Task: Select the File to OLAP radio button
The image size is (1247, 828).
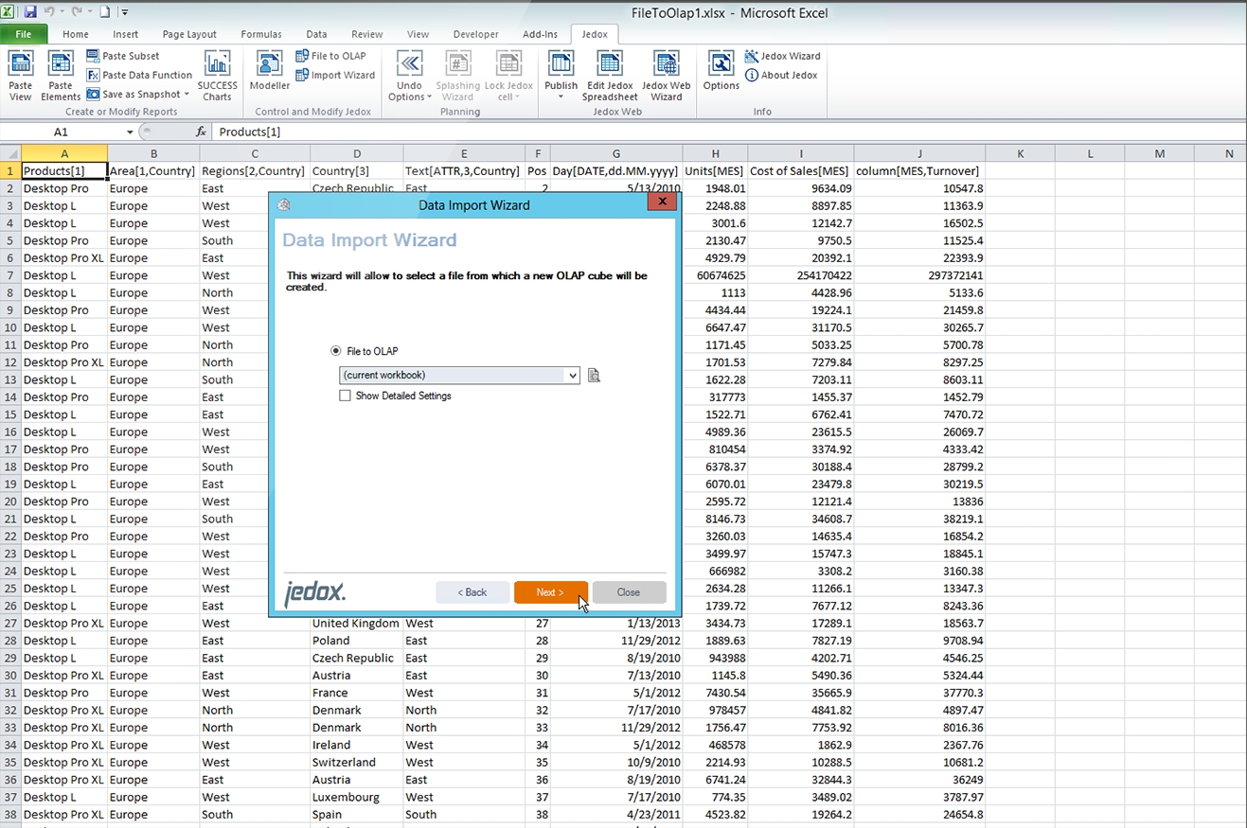Action: point(336,351)
